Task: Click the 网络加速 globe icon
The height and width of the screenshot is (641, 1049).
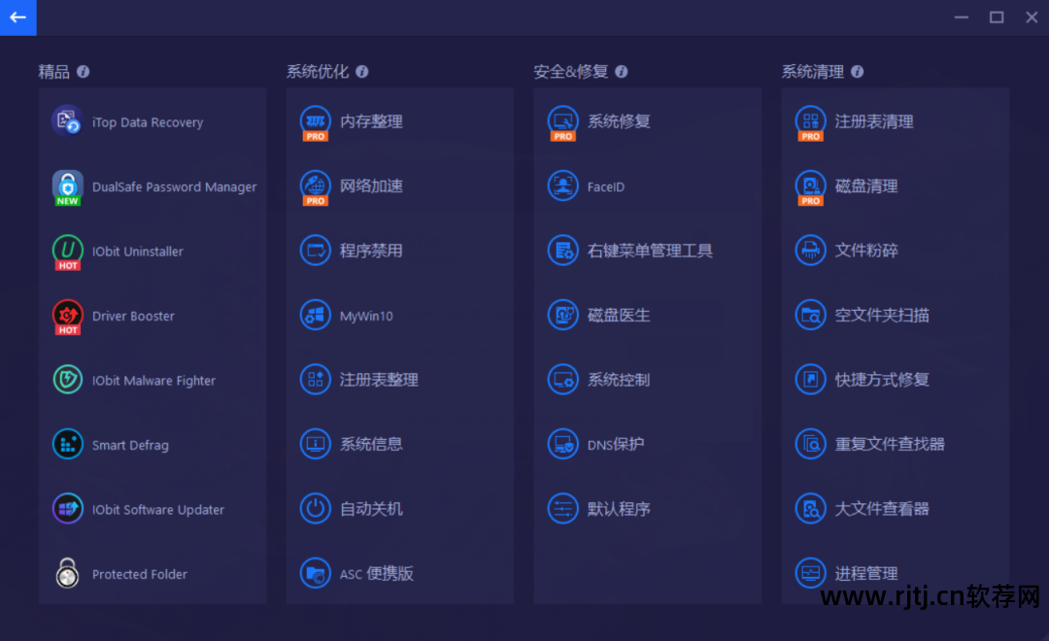Action: (x=315, y=187)
